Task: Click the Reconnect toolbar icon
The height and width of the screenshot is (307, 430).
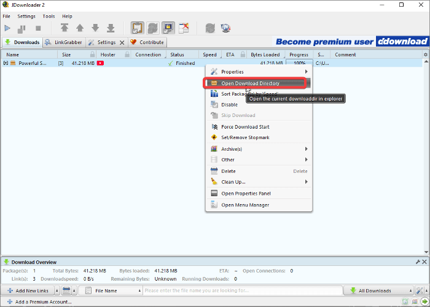Action: (x=211, y=28)
